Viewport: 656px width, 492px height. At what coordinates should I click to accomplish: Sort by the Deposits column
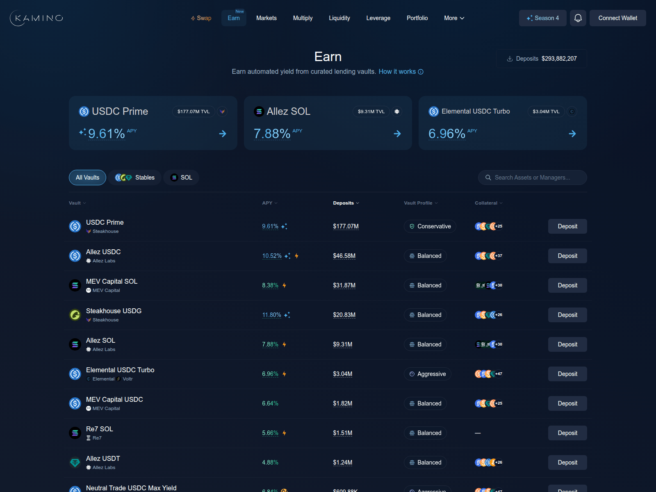click(346, 203)
